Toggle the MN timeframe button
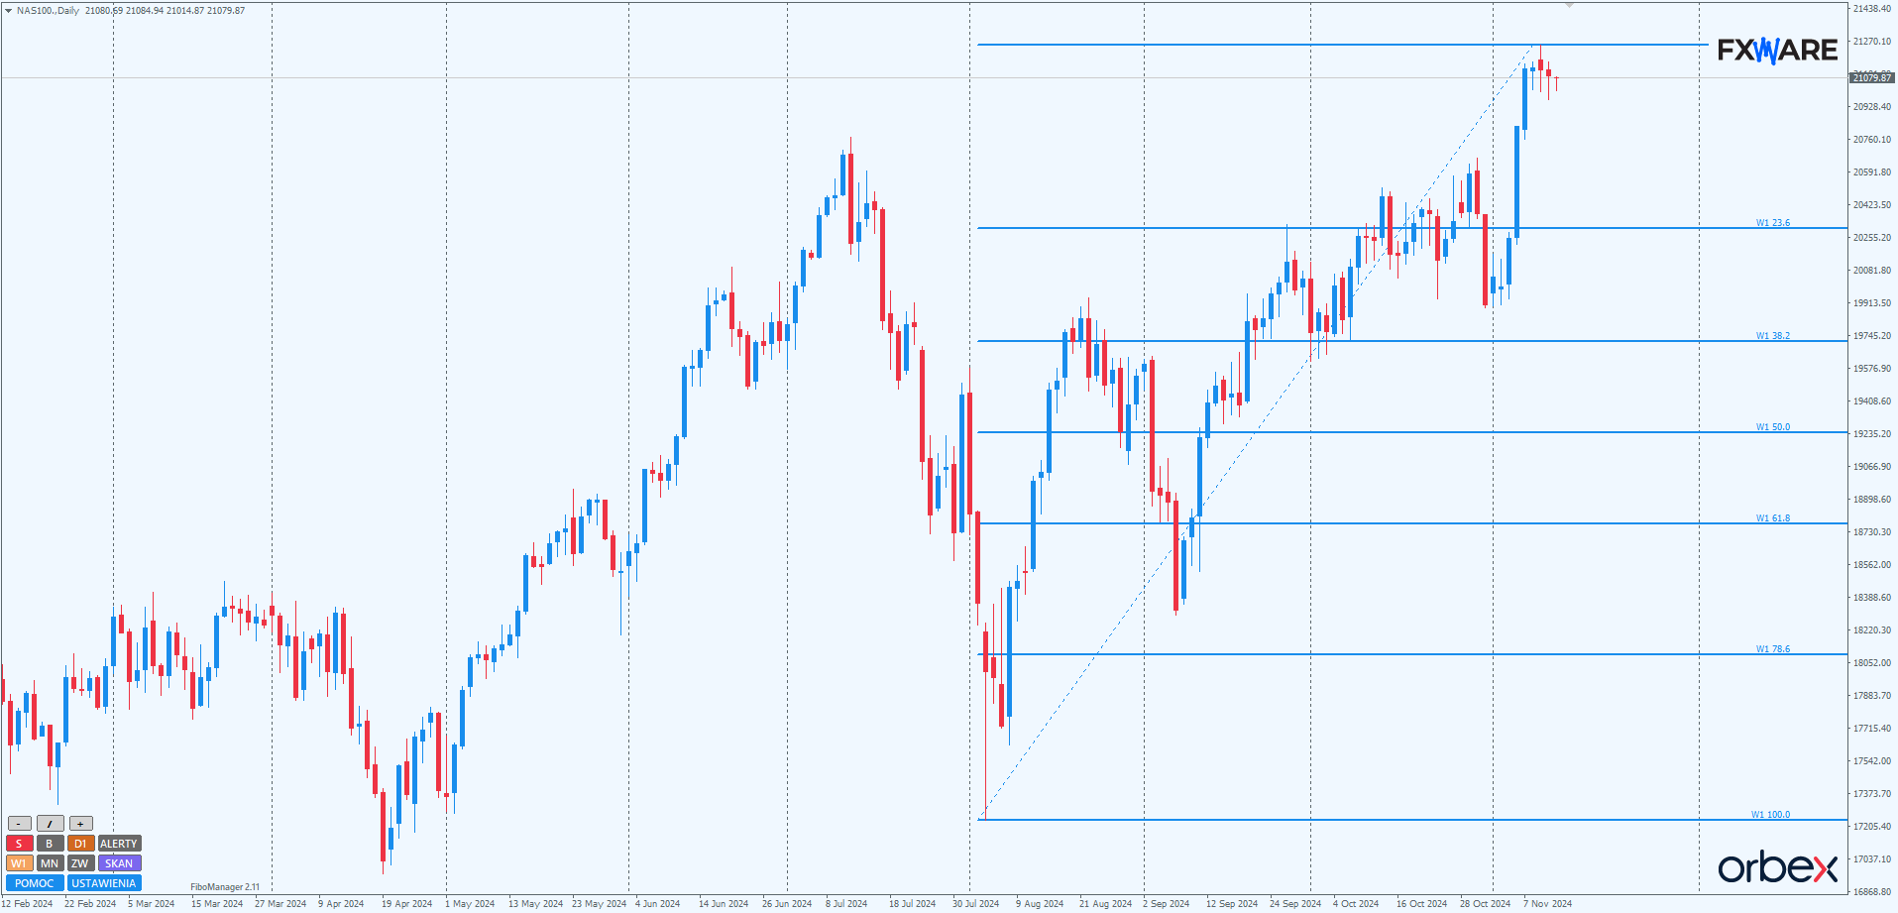 click(x=50, y=863)
